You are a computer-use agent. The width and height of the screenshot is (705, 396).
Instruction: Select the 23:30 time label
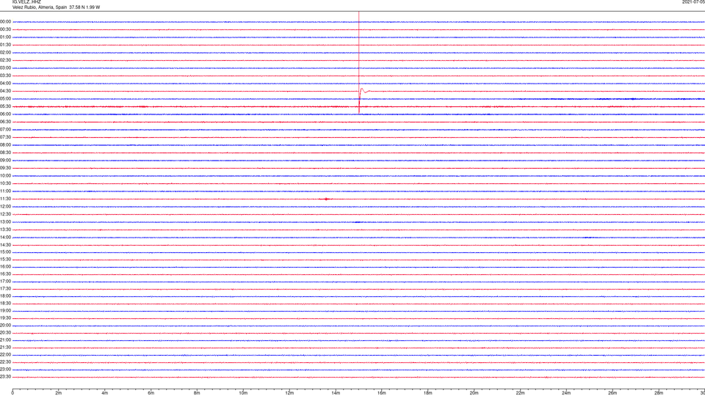click(x=5, y=377)
